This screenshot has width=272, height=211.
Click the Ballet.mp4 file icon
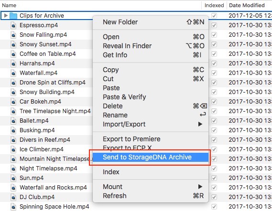point(13,121)
